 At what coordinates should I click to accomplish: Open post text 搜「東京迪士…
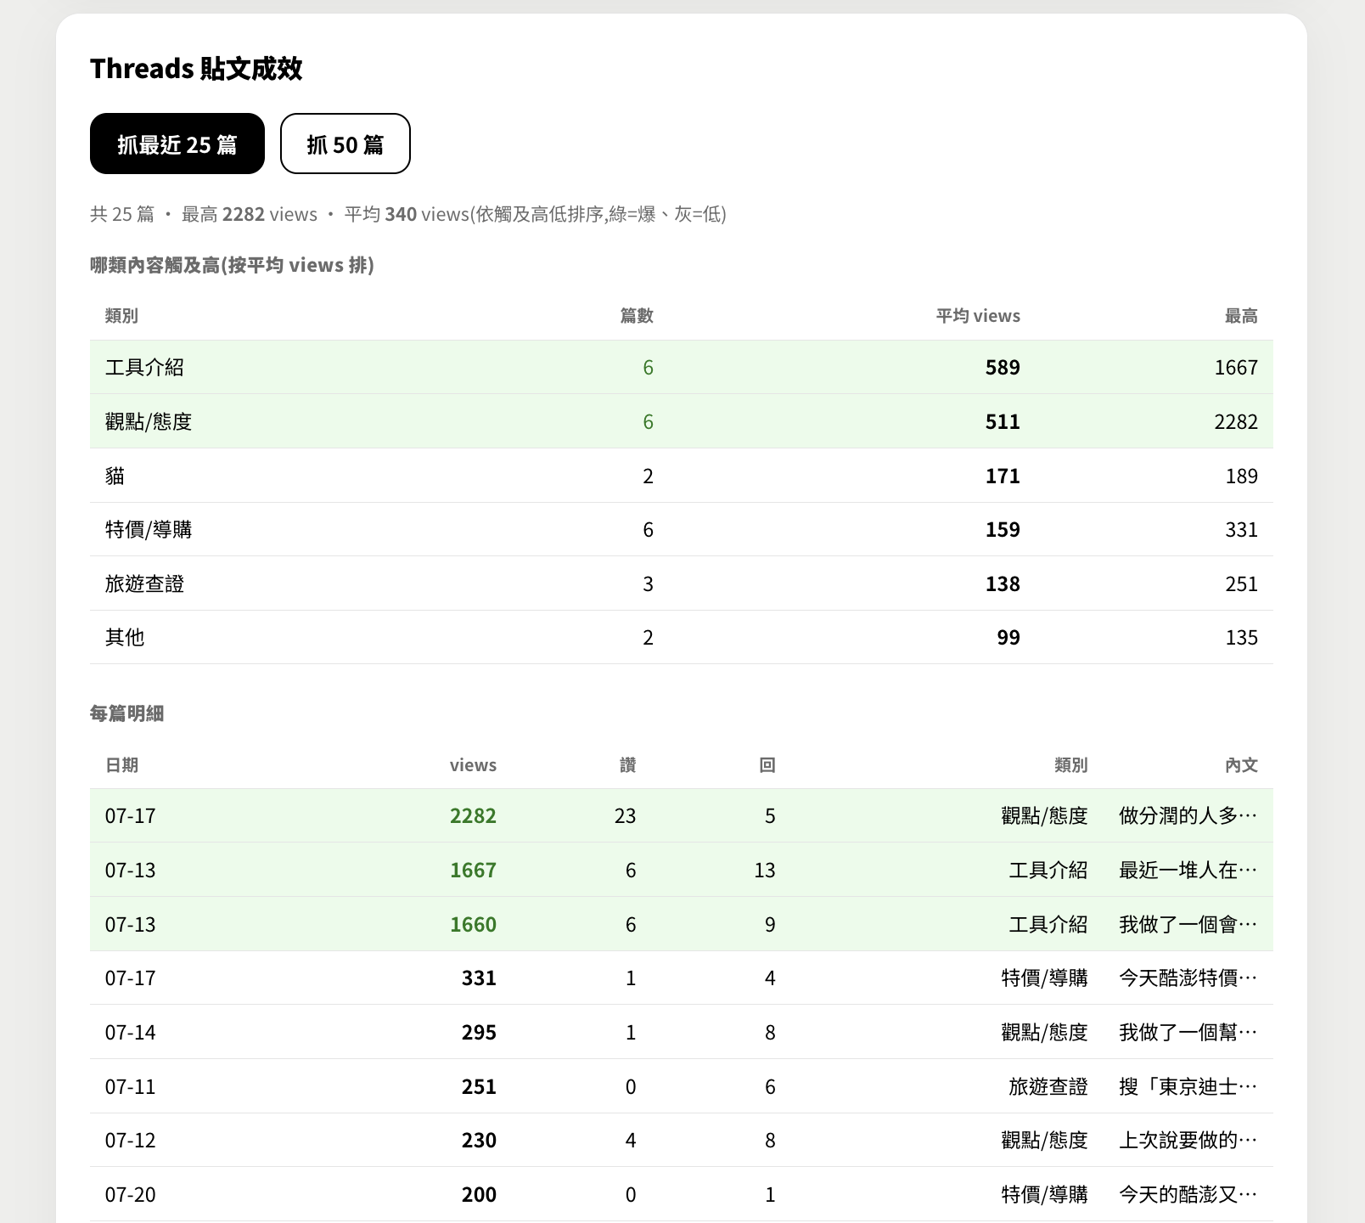coord(1188,1086)
